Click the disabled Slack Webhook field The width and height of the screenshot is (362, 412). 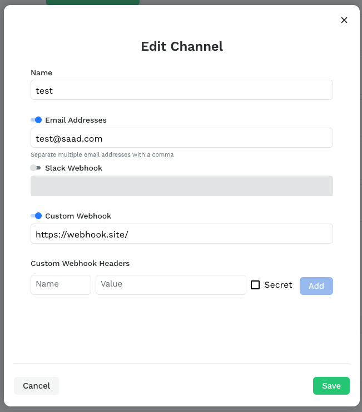pos(182,186)
